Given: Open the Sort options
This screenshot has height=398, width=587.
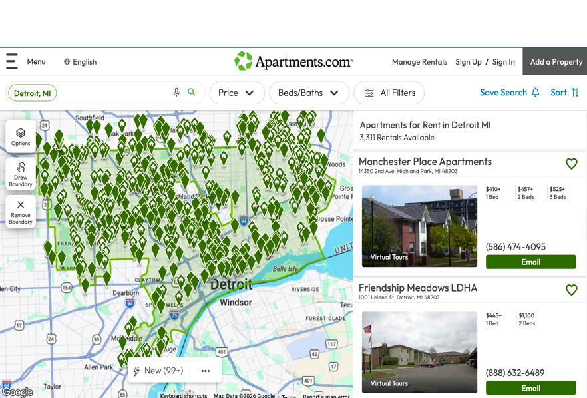Looking at the screenshot, I should click(x=565, y=92).
